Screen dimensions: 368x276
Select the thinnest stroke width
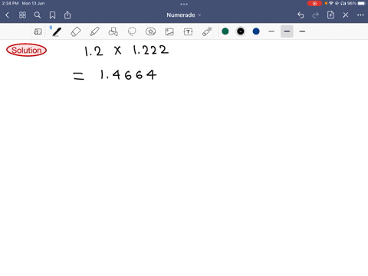271,31
